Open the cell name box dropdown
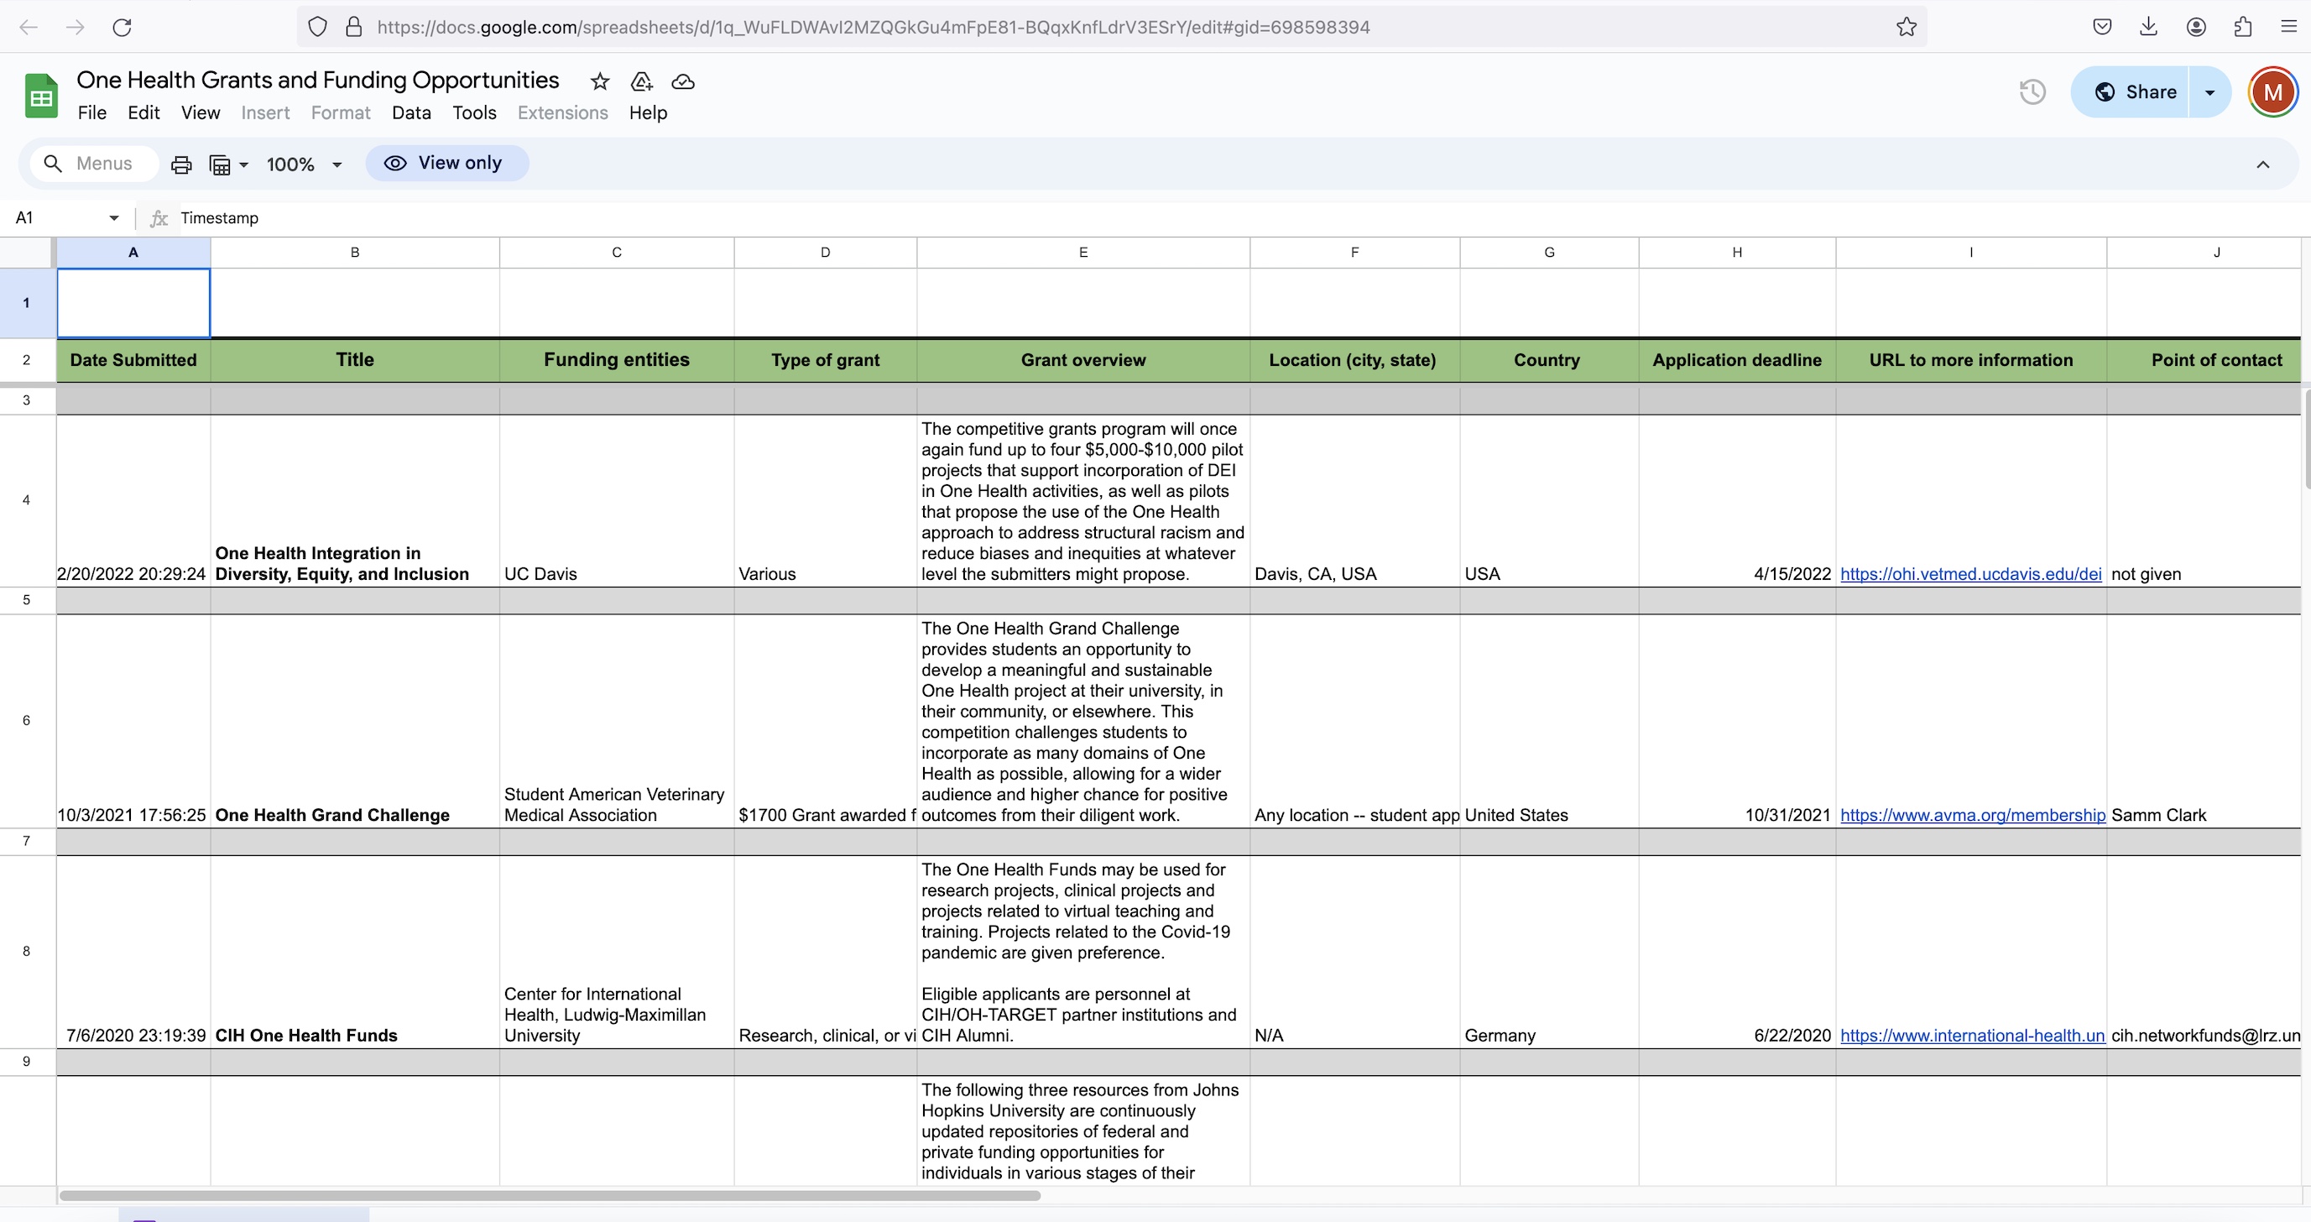 pyautogui.click(x=114, y=218)
